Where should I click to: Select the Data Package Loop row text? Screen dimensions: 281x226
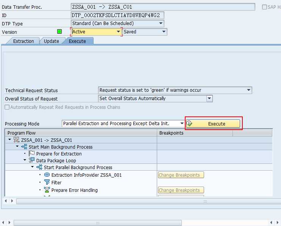click(56, 161)
